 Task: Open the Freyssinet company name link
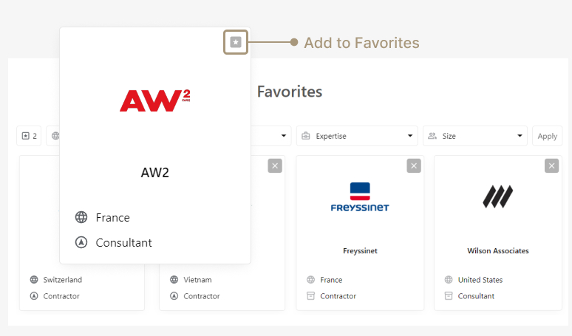pyautogui.click(x=360, y=251)
